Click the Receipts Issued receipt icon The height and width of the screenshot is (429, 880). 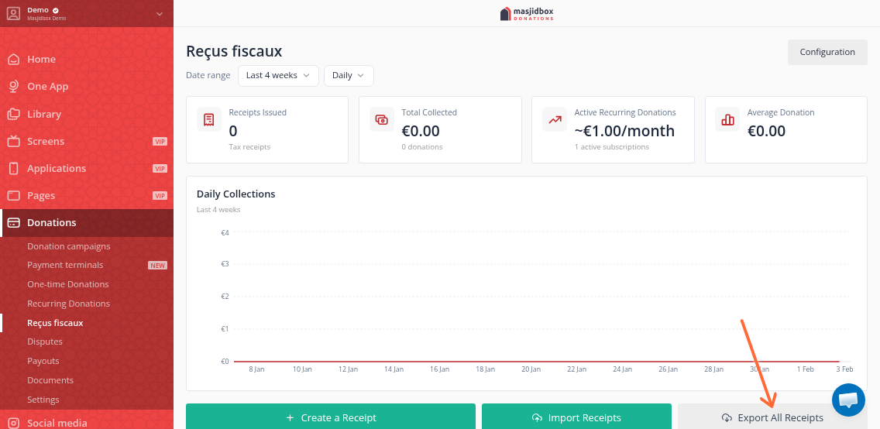pos(209,119)
